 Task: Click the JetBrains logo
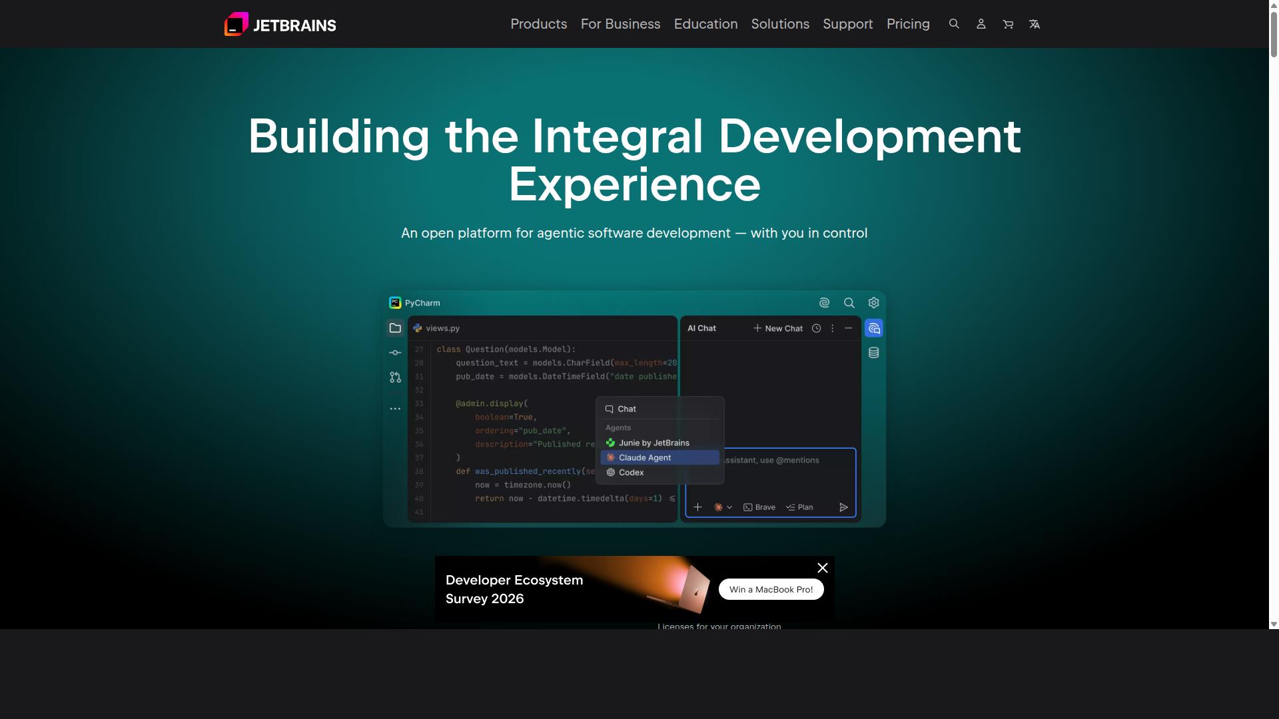[280, 25]
